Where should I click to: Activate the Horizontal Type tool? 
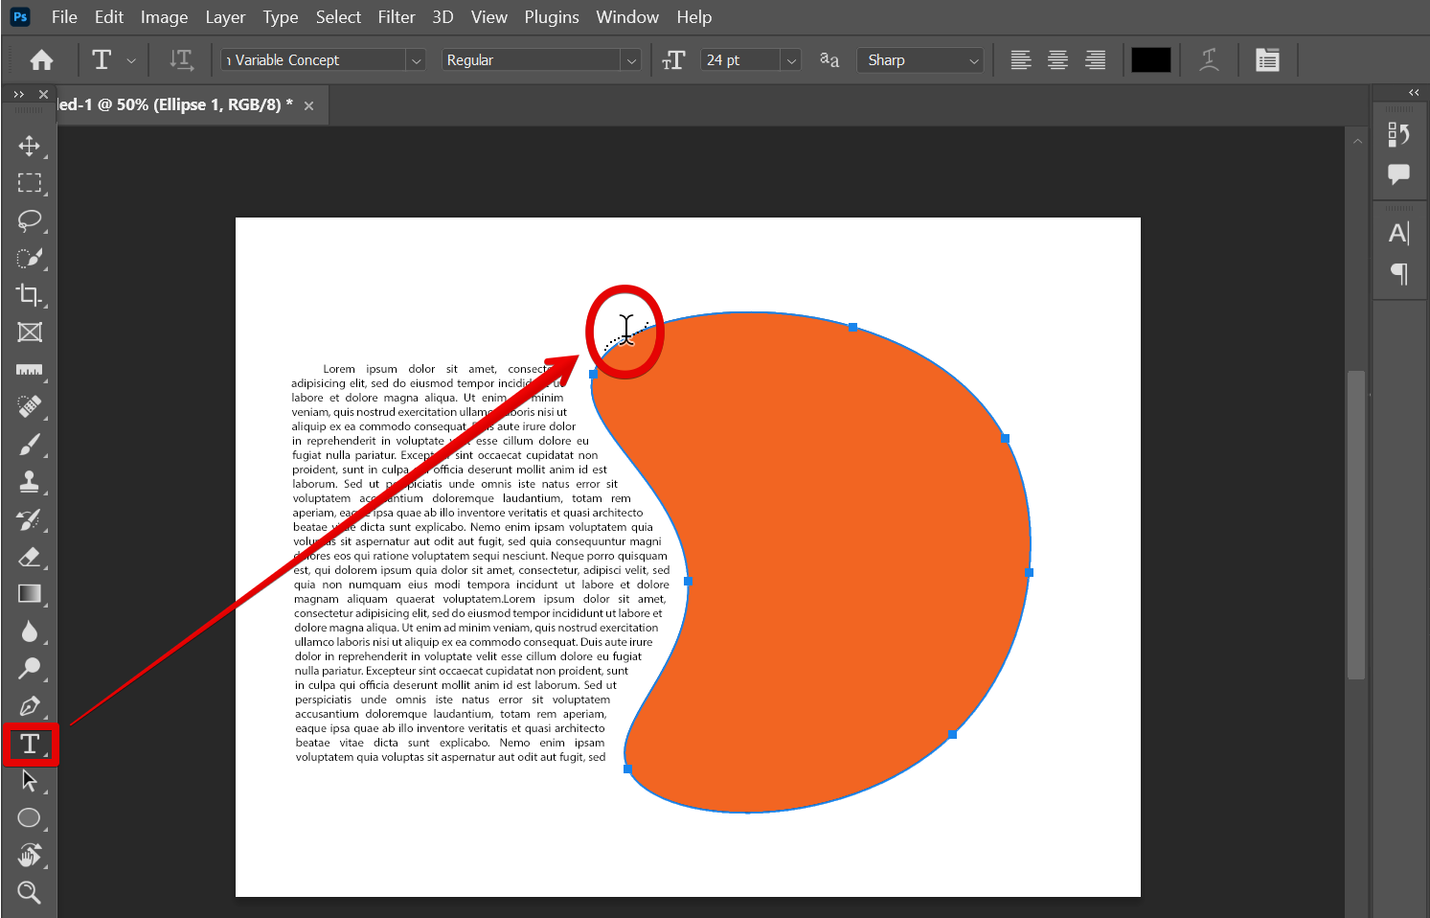tap(30, 745)
